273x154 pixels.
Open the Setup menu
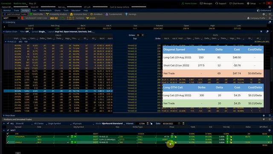coord(251,3)
